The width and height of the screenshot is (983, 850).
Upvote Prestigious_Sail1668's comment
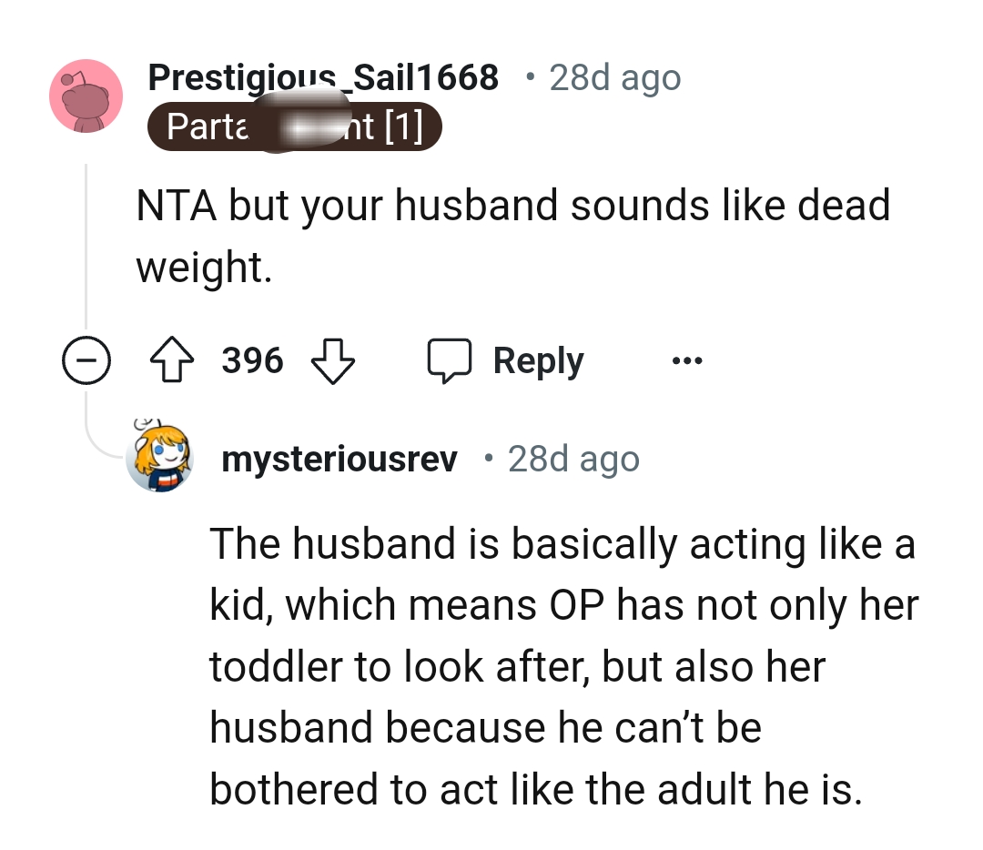tap(171, 359)
